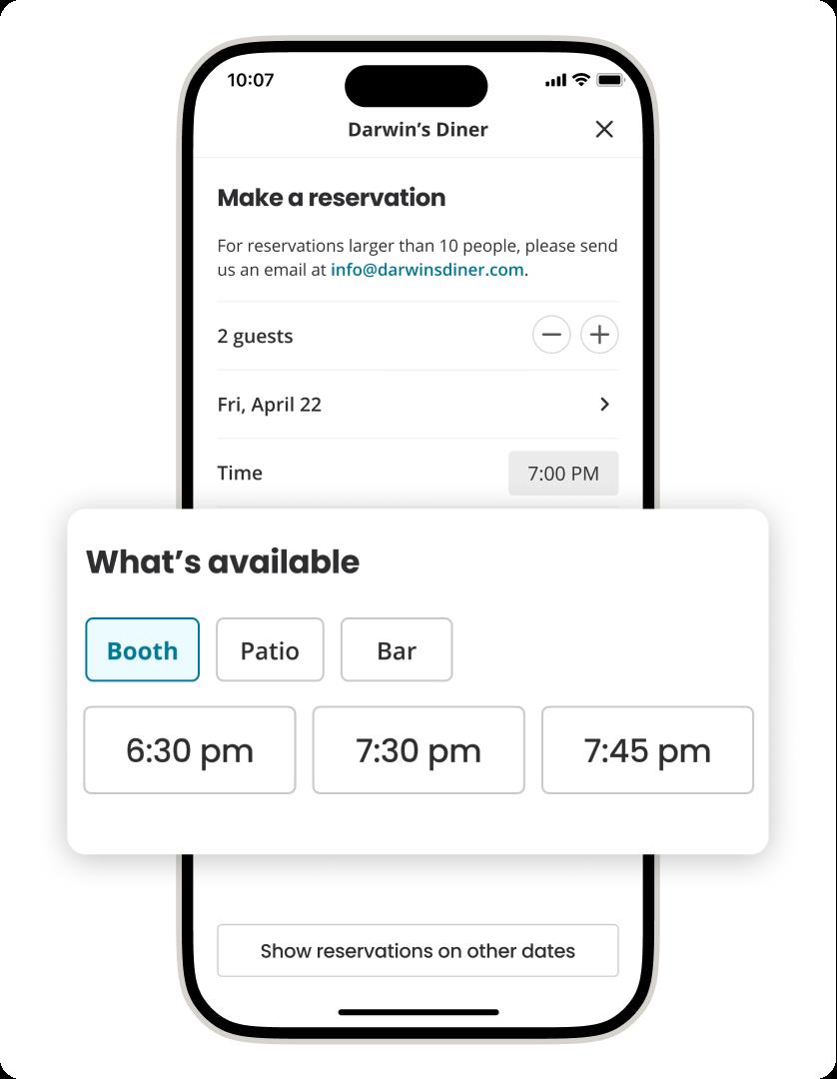
Task: Open the 7:00 PM time selector
Action: 563,474
